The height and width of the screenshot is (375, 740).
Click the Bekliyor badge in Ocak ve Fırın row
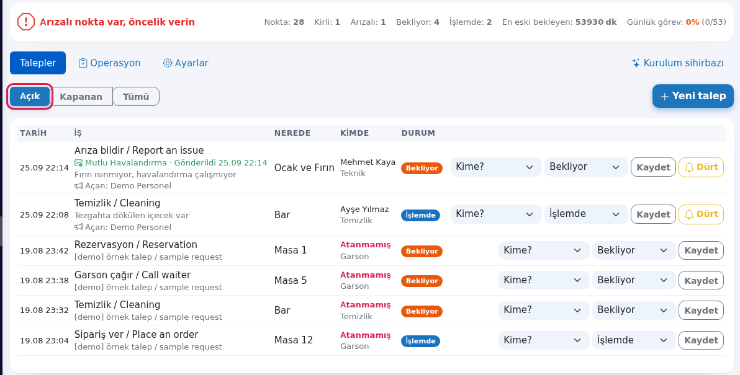pyautogui.click(x=422, y=168)
